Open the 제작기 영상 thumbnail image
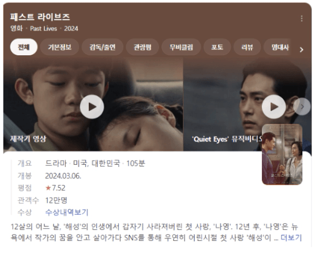The width and height of the screenshot is (315, 254). [x=93, y=104]
